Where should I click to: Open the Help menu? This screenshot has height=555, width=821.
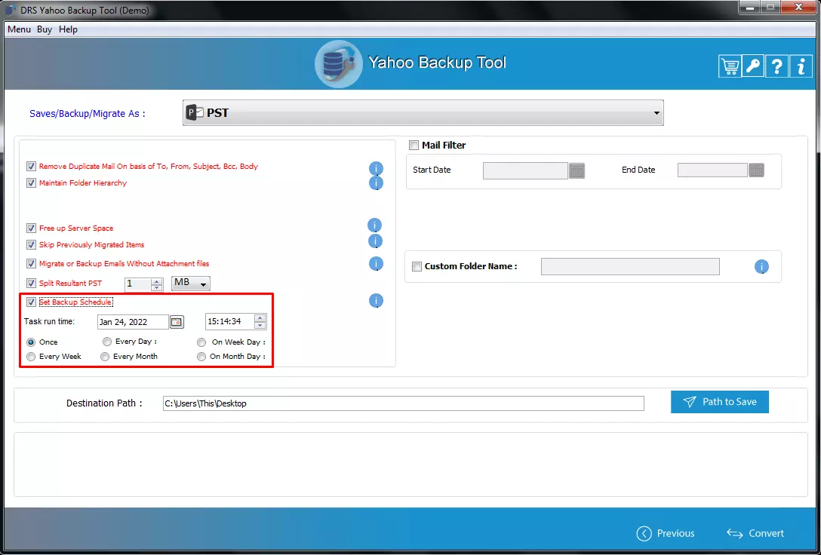[68, 29]
